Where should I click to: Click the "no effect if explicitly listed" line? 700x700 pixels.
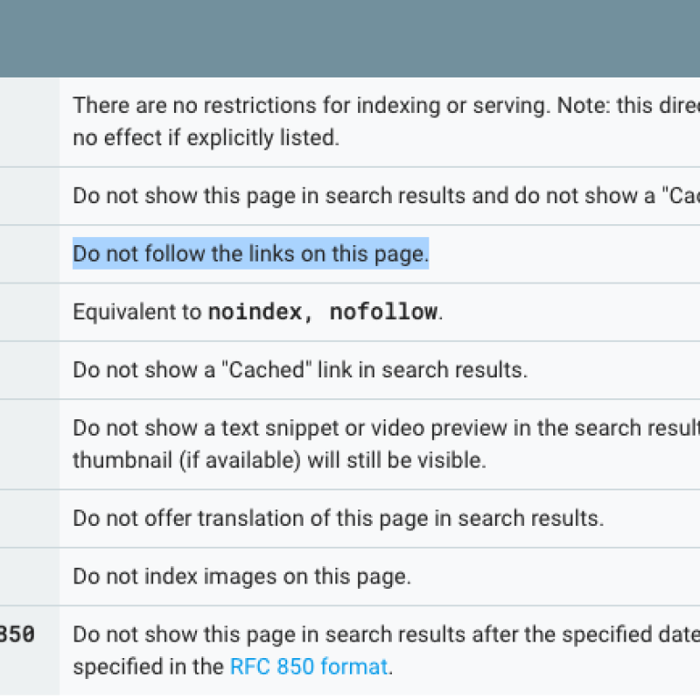[x=205, y=138]
